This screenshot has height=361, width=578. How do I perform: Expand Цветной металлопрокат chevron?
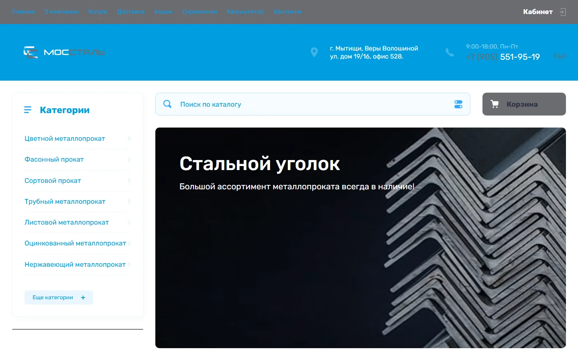(129, 139)
